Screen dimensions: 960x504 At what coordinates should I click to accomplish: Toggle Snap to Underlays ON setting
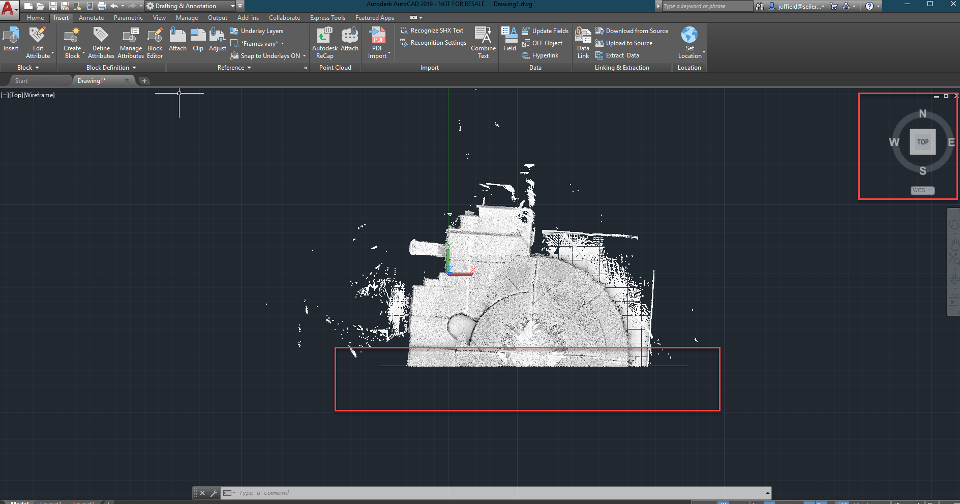(x=269, y=56)
